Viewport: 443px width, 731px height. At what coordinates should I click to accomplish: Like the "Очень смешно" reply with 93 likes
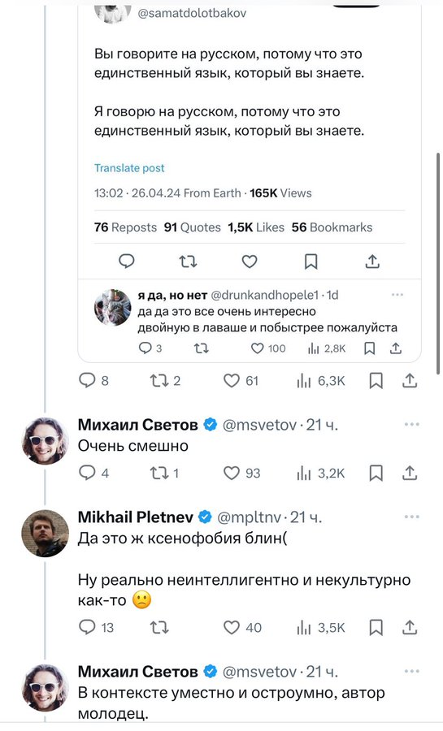click(241, 474)
